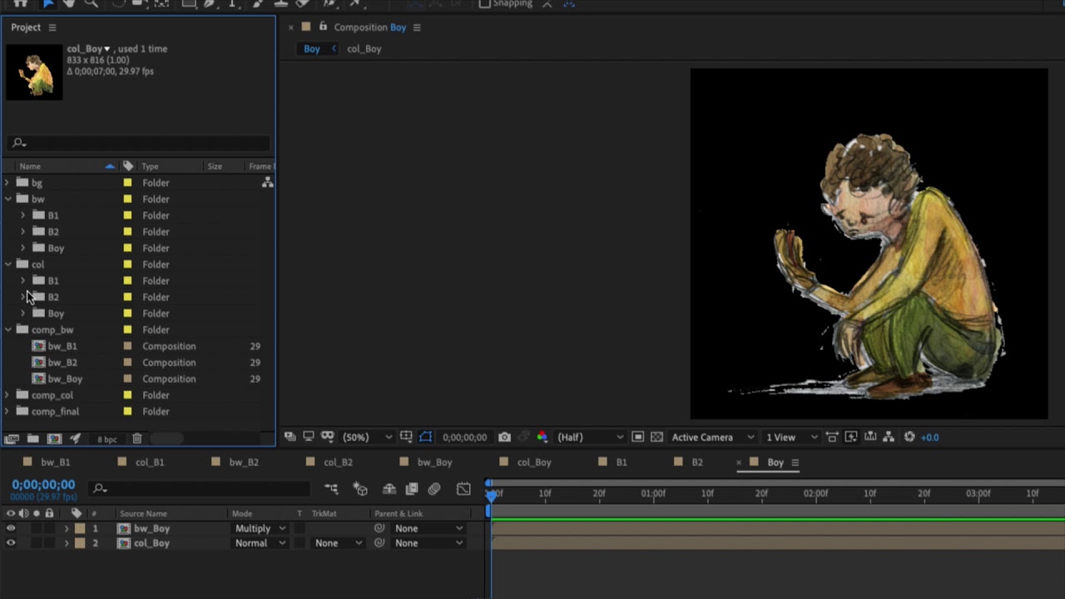Expand the bg folder in Project panel
Image resolution: width=1065 pixels, height=599 pixels.
point(7,183)
